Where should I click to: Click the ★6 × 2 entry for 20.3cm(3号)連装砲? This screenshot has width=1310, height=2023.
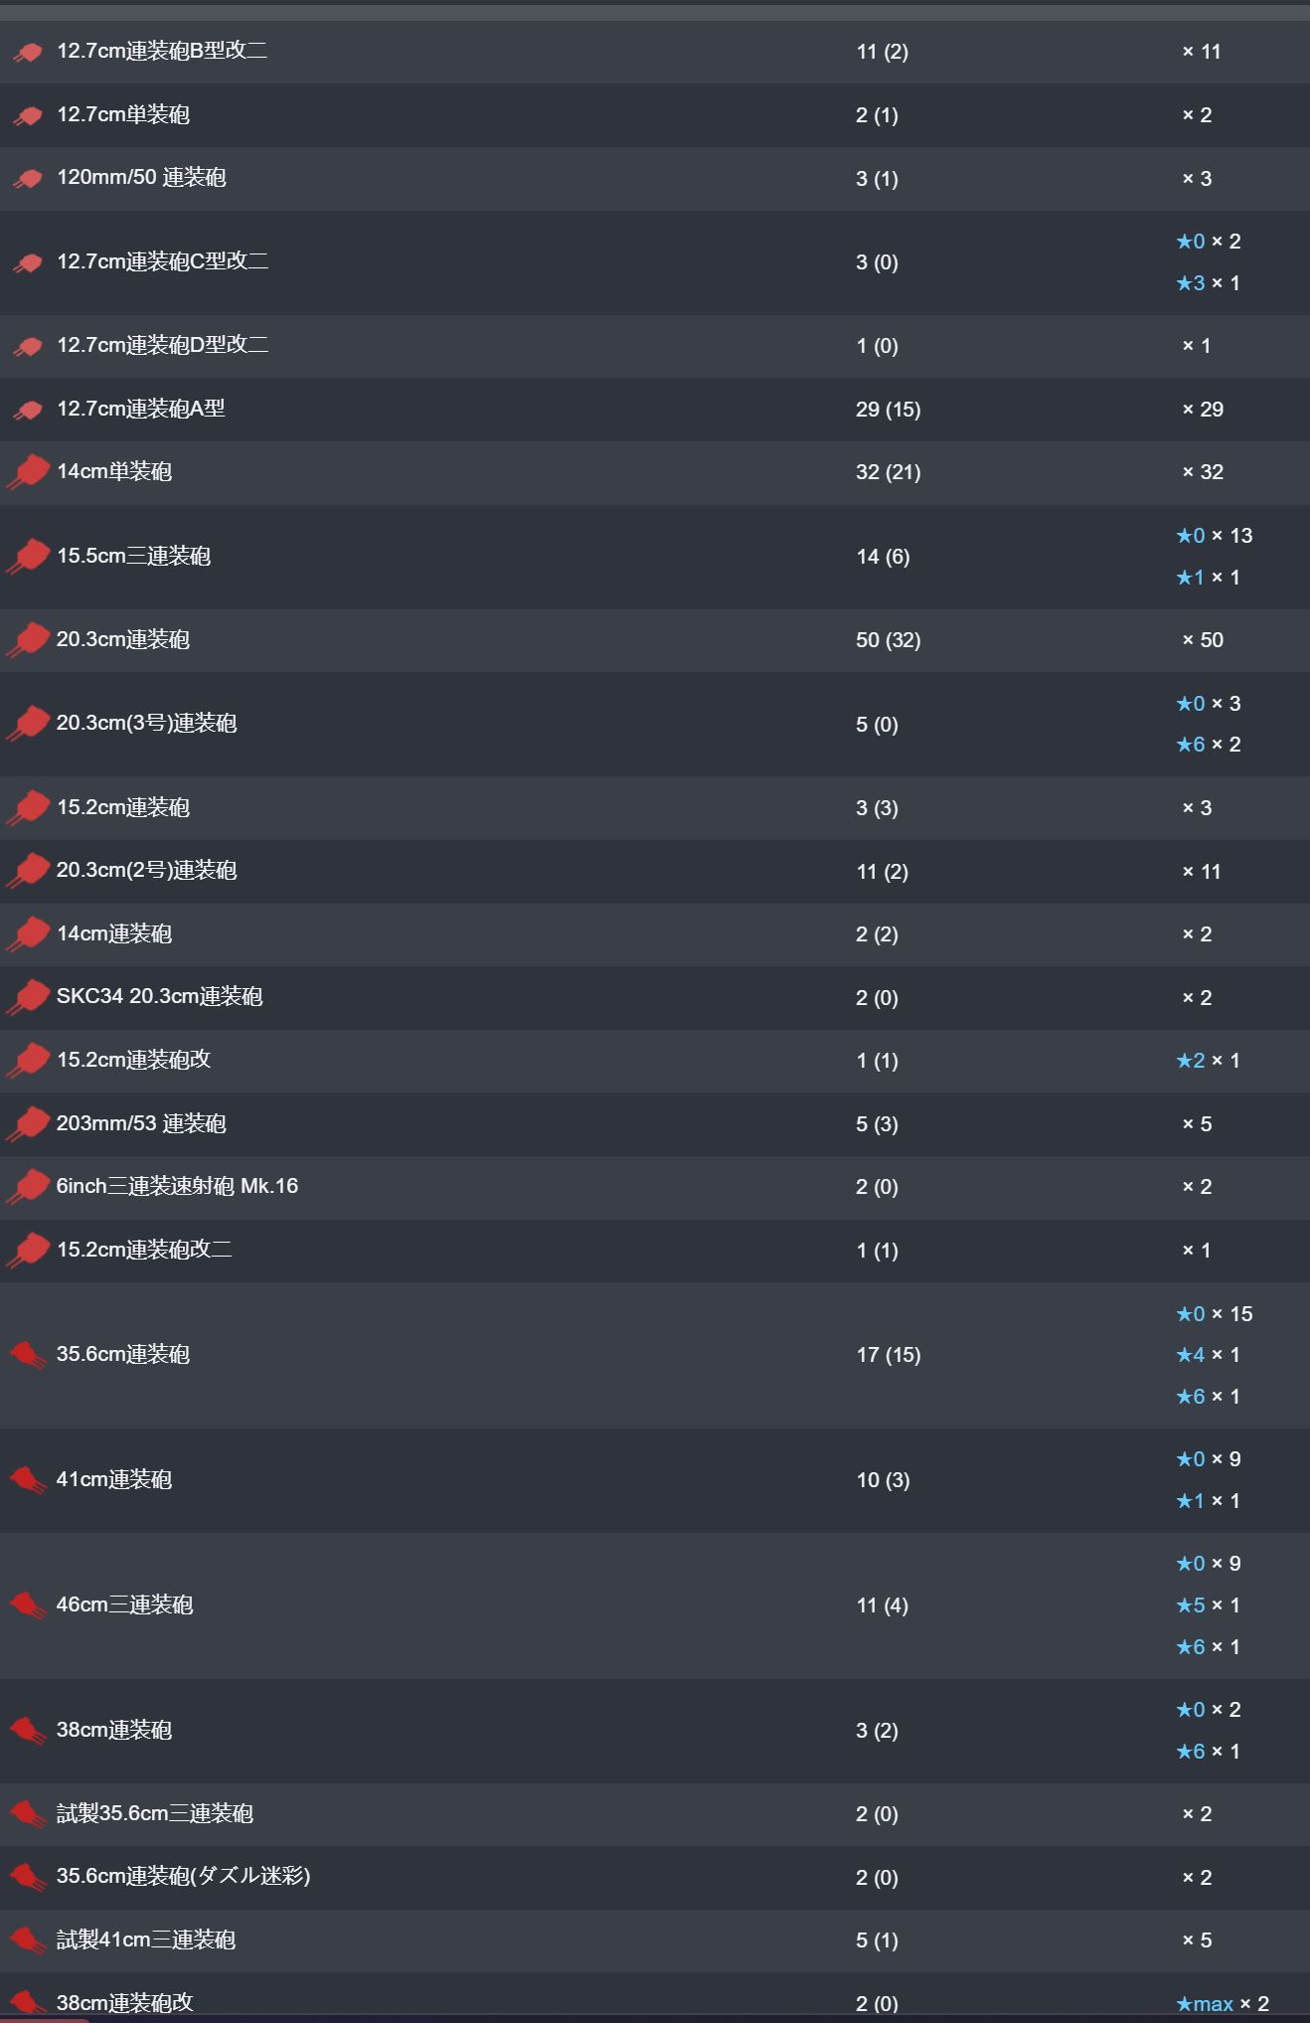[x=1208, y=745]
